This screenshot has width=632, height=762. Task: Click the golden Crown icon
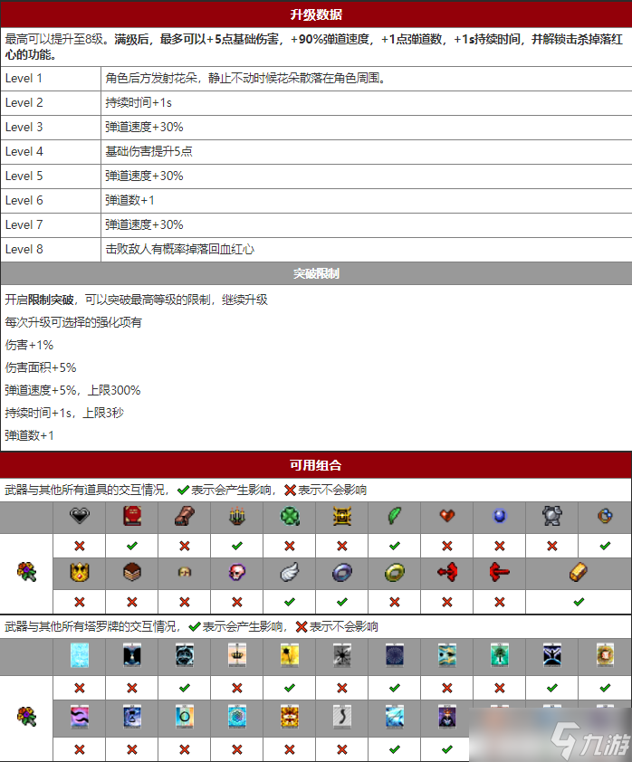[80, 573]
